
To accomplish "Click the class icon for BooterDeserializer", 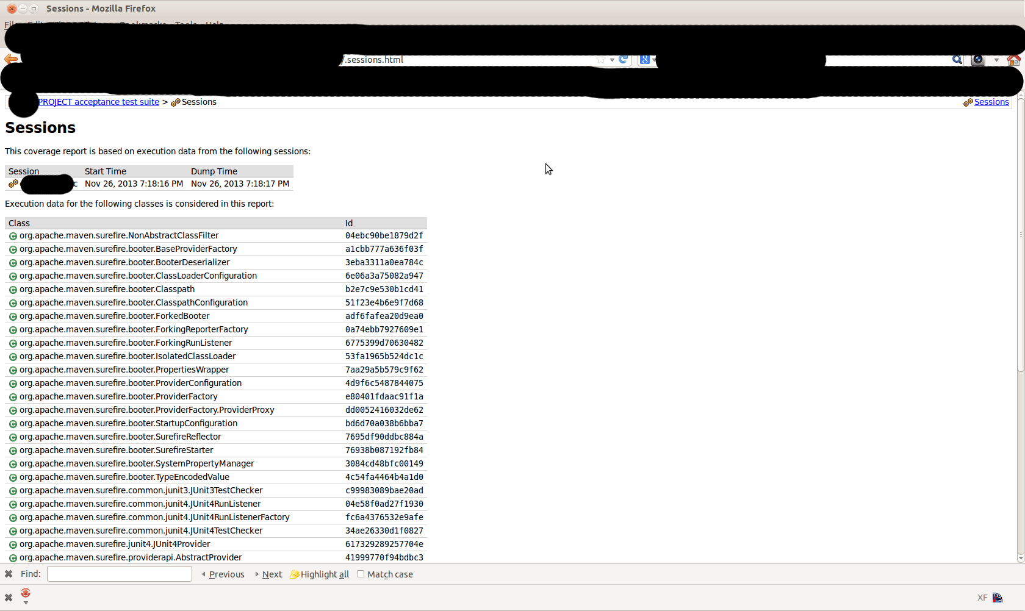I will click(13, 263).
